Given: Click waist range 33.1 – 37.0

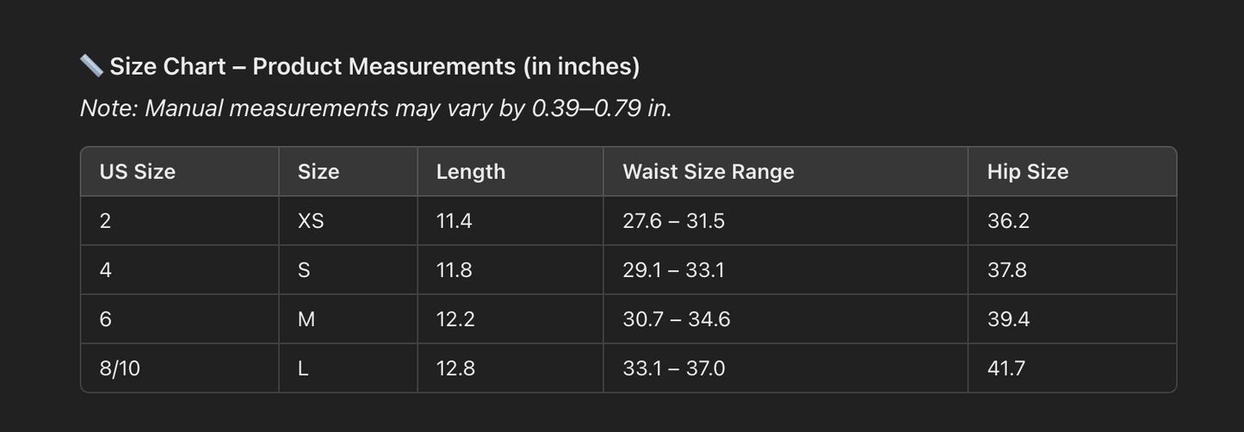Looking at the screenshot, I should 674,368.
